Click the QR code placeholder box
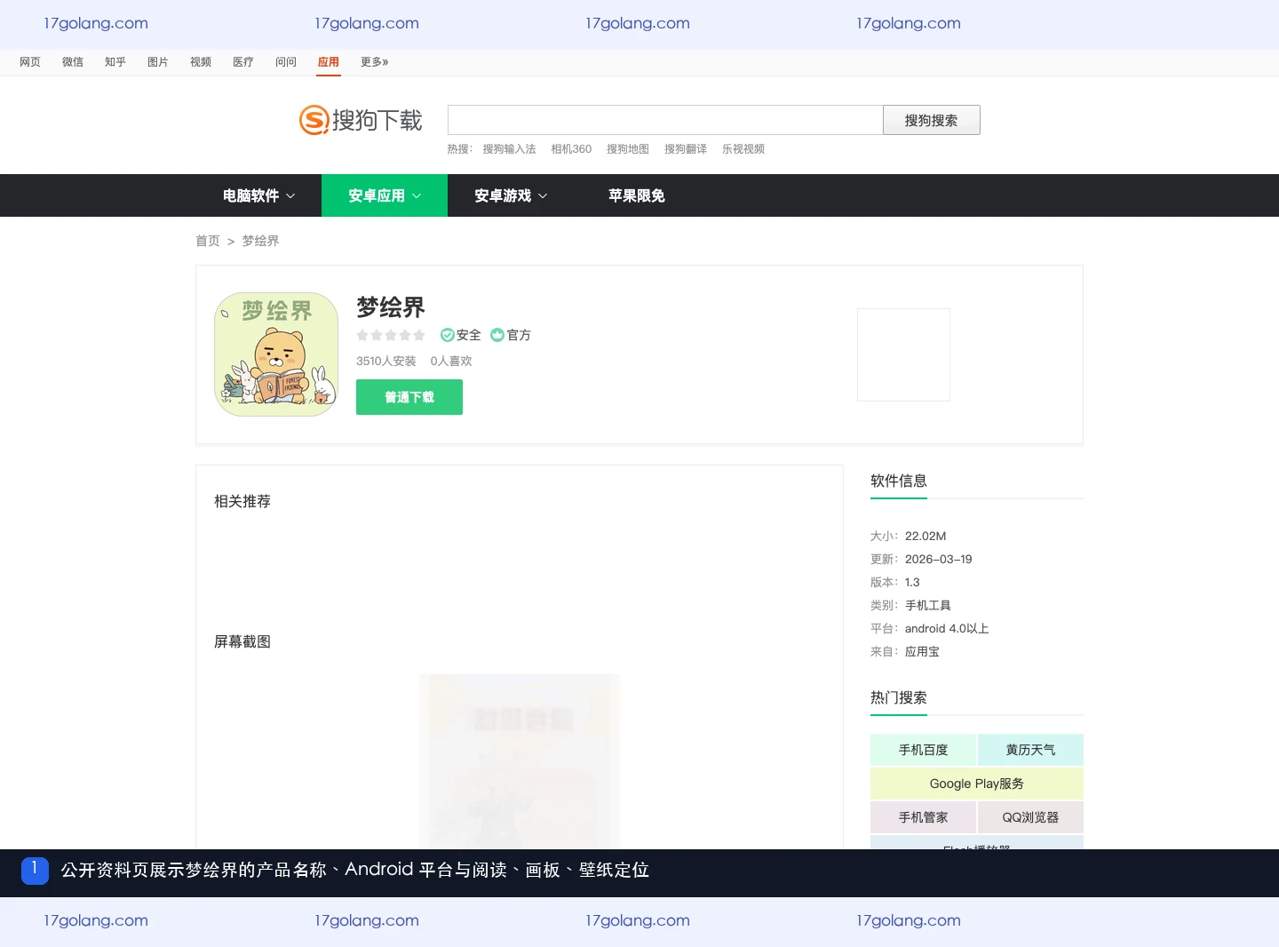This screenshot has width=1279, height=947. pos(903,354)
